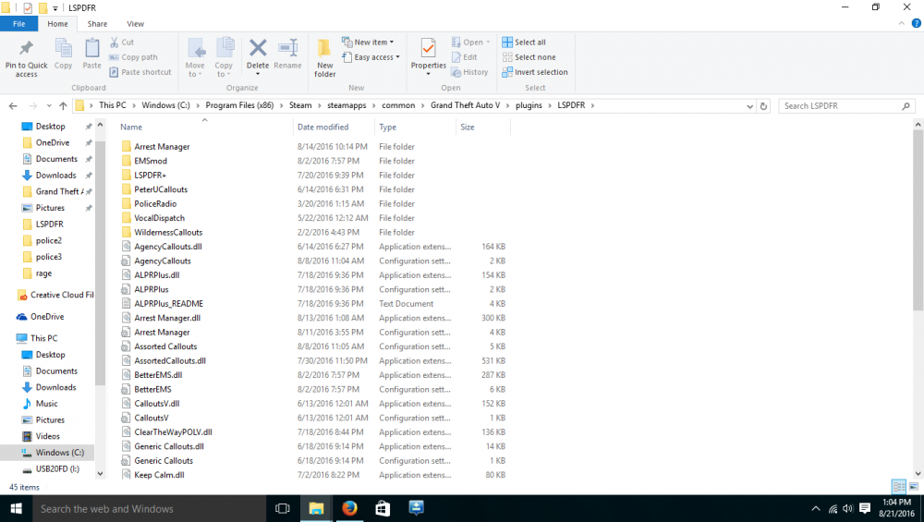The width and height of the screenshot is (924, 522).
Task: Switch to large icons view layout
Action: [914, 487]
